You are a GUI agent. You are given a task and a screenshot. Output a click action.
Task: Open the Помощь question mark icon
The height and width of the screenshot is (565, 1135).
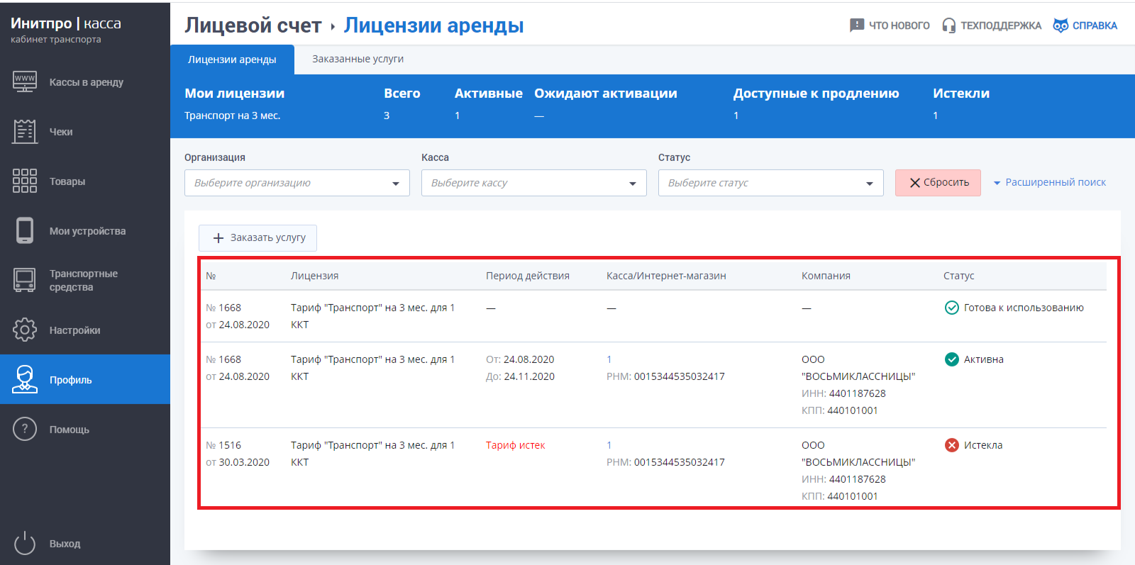point(25,429)
